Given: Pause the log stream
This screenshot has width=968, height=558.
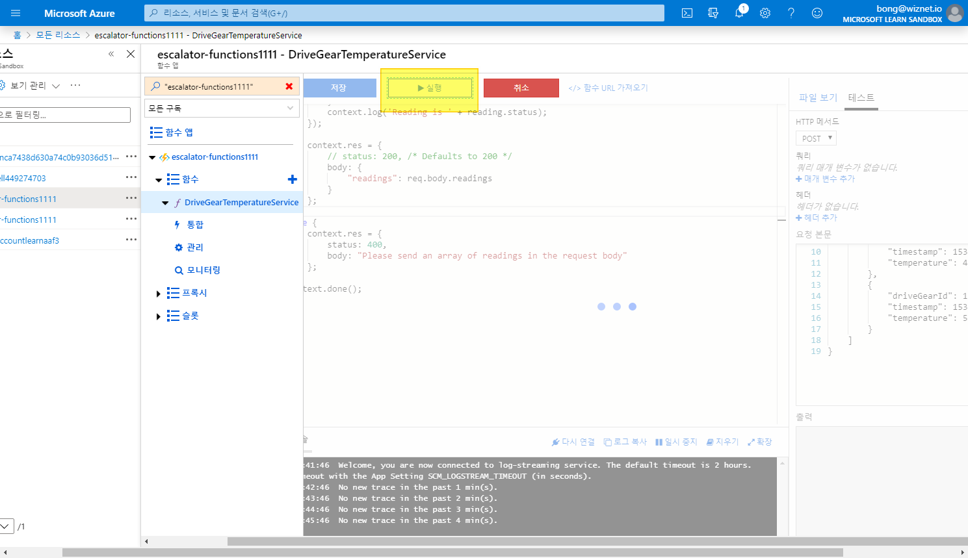Looking at the screenshot, I should [676, 442].
